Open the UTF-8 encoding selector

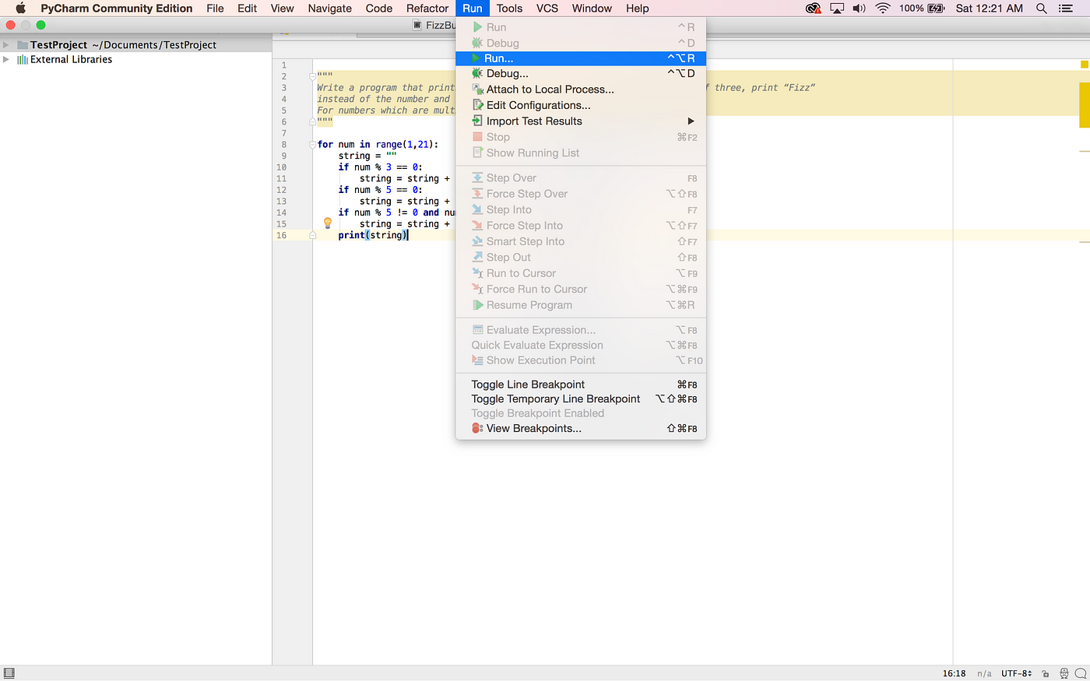(1016, 673)
